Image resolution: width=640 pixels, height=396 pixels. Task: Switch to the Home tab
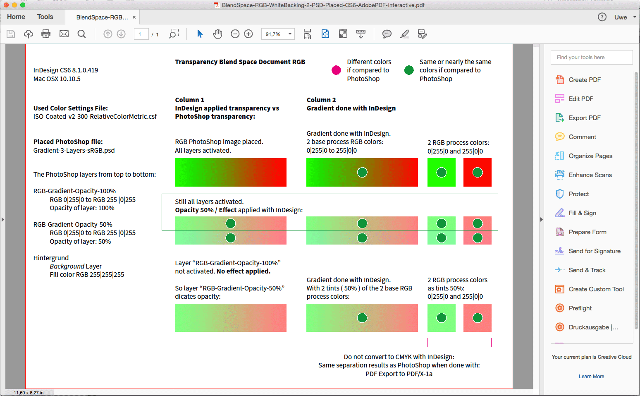click(16, 17)
